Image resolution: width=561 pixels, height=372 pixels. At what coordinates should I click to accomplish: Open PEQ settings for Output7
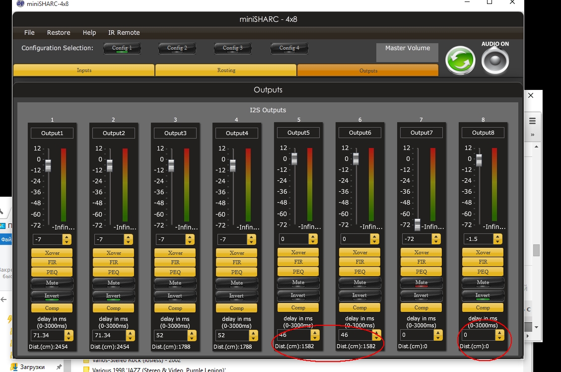tap(421, 272)
